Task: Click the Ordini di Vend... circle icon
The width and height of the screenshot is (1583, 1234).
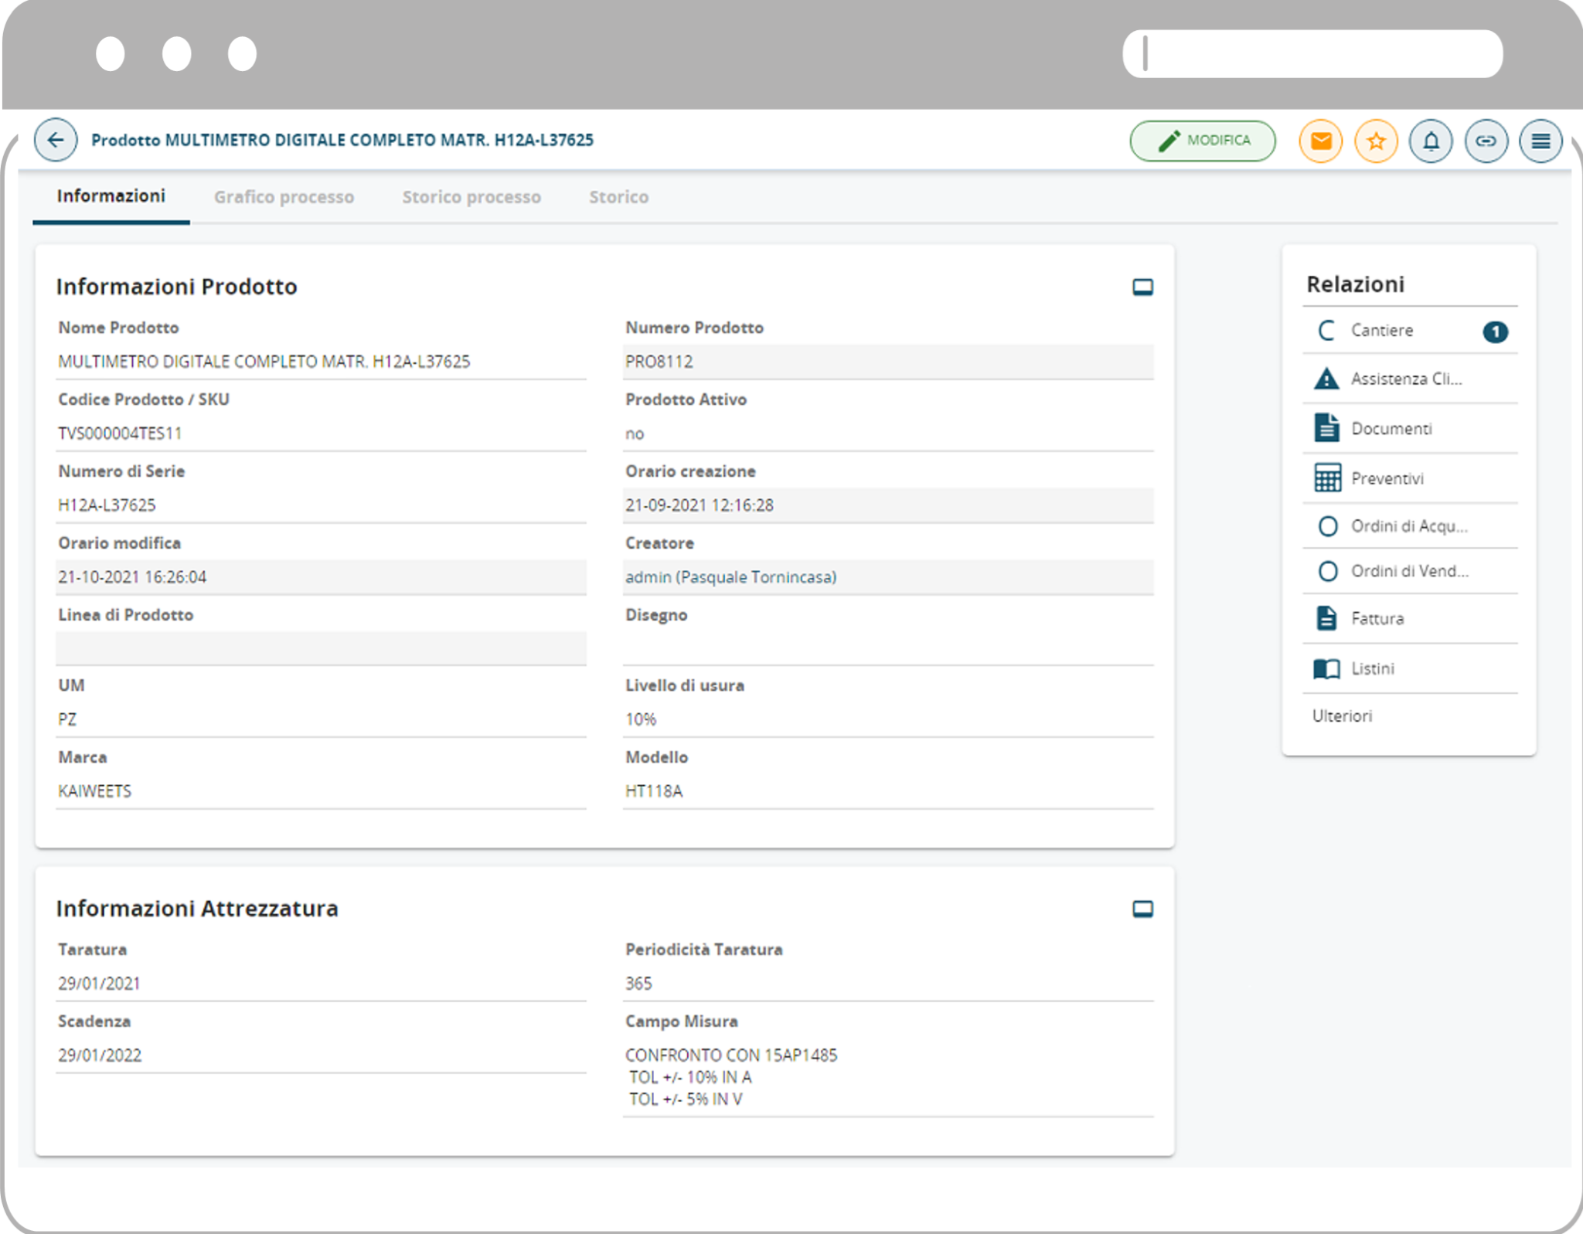Action: pos(1327,571)
